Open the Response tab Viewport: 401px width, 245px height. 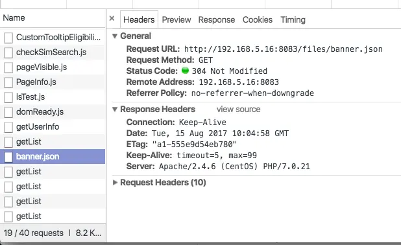coord(217,19)
